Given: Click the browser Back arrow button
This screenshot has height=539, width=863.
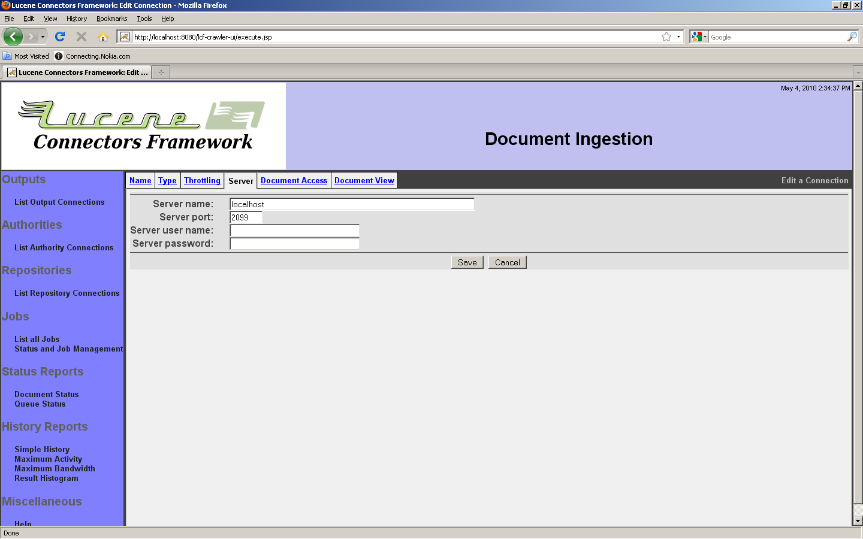Looking at the screenshot, I should pos(13,37).
